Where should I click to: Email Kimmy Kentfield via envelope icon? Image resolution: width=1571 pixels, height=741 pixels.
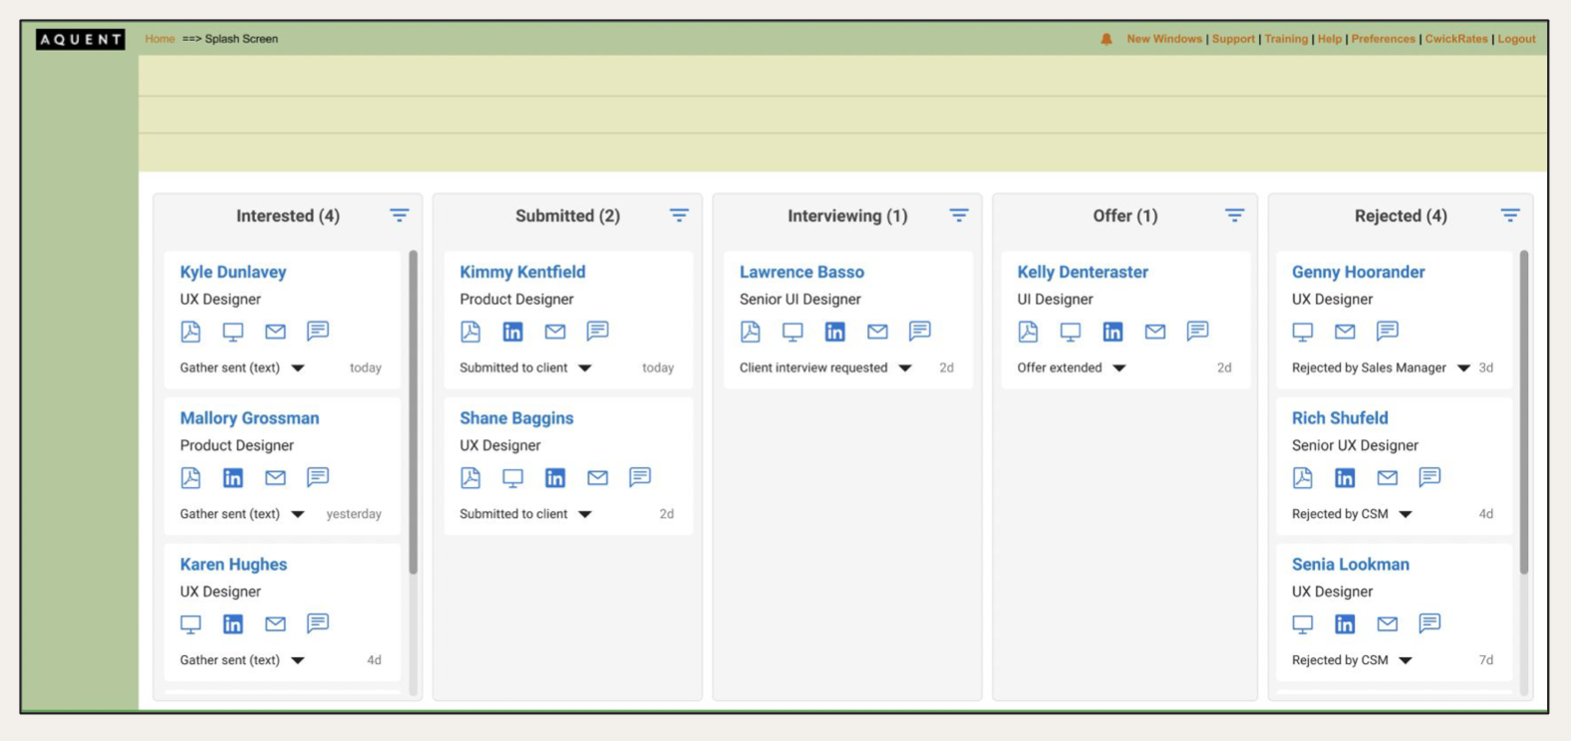click(555, 332)
